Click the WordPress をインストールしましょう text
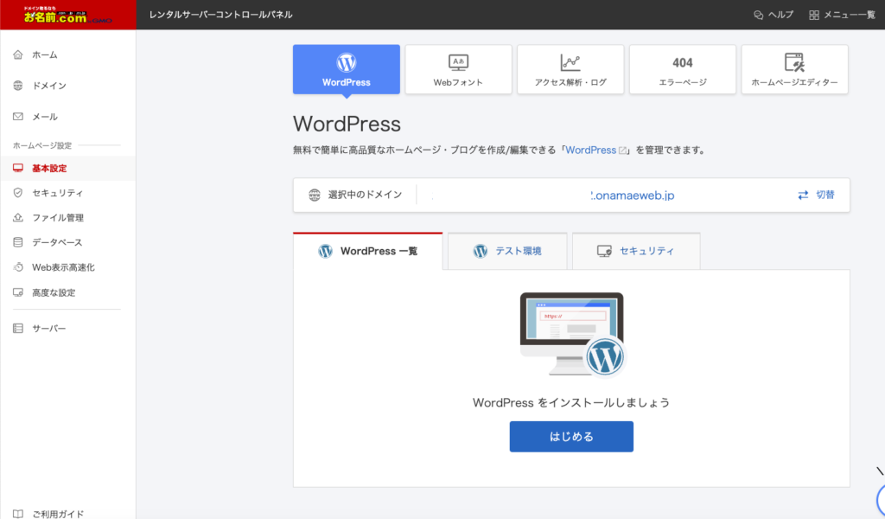 571,403
